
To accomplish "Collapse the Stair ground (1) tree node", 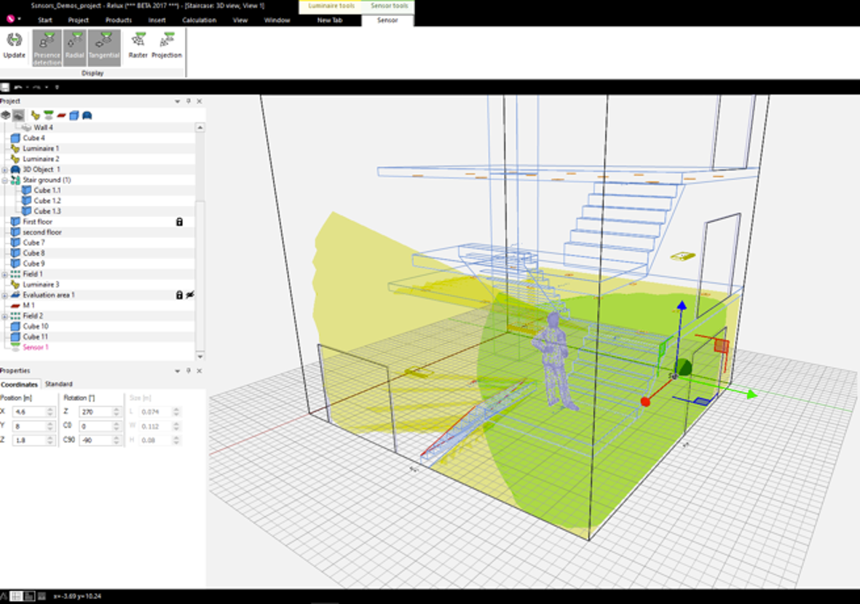I will coord(5,180).
